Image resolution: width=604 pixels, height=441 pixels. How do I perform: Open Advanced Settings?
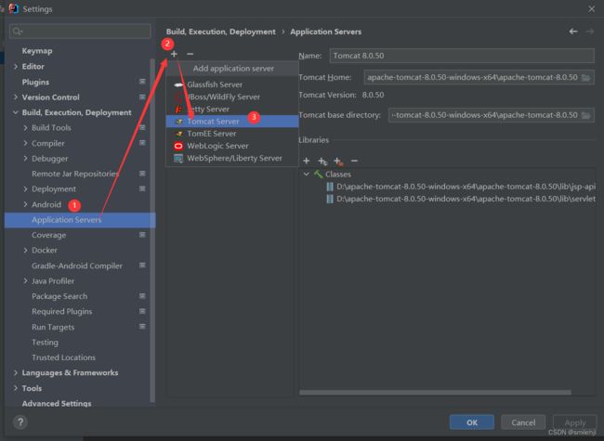coord(57,403)
